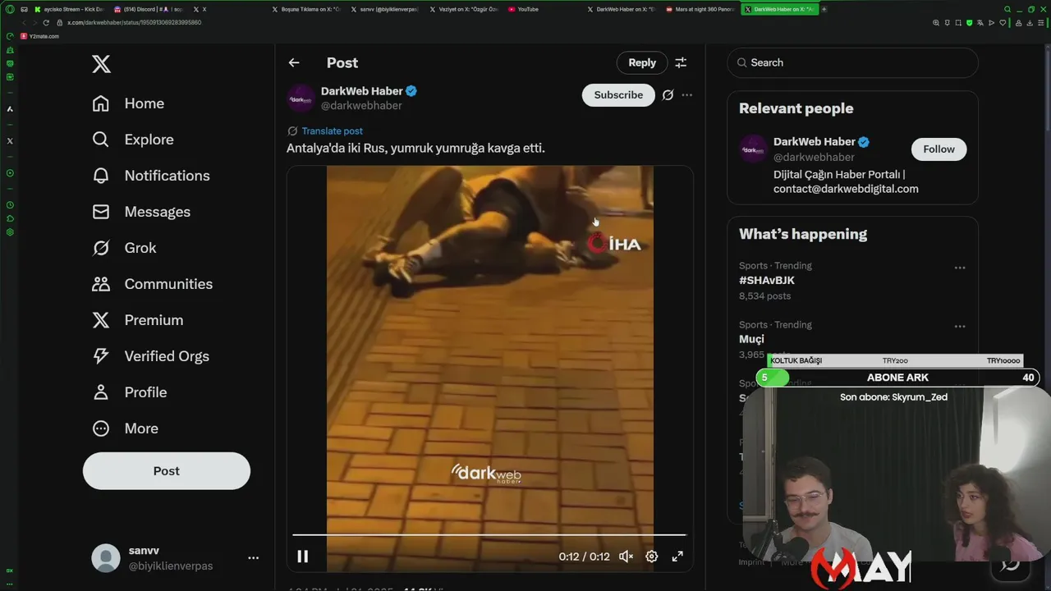Toggle the ad blocker shield icon
1051x591 pixels.
click(x=969, y=22)
